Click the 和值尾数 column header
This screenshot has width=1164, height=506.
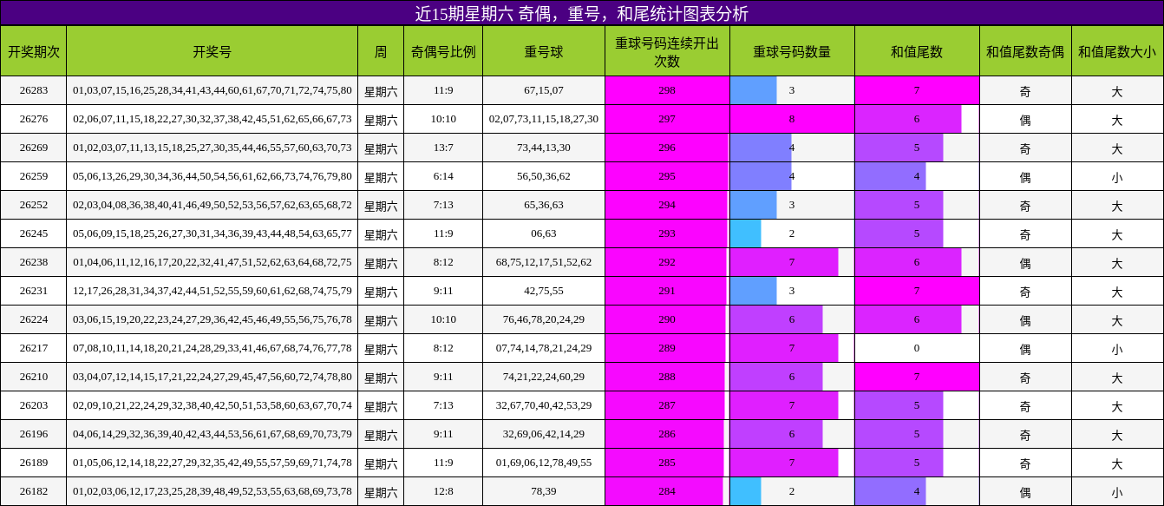coord(917,51)
